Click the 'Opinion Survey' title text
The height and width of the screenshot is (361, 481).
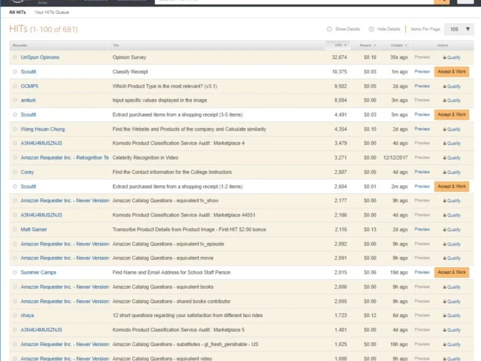[129, 57]
